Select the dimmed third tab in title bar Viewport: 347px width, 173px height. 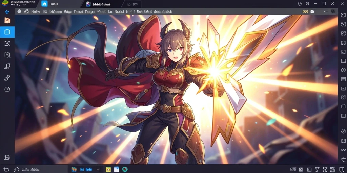132,4
